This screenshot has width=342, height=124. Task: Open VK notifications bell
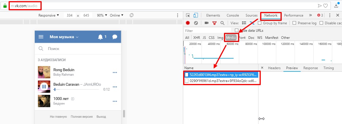(100, 37)
